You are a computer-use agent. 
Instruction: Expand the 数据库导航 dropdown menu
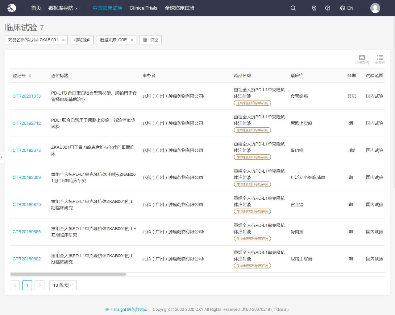point(63,8)
